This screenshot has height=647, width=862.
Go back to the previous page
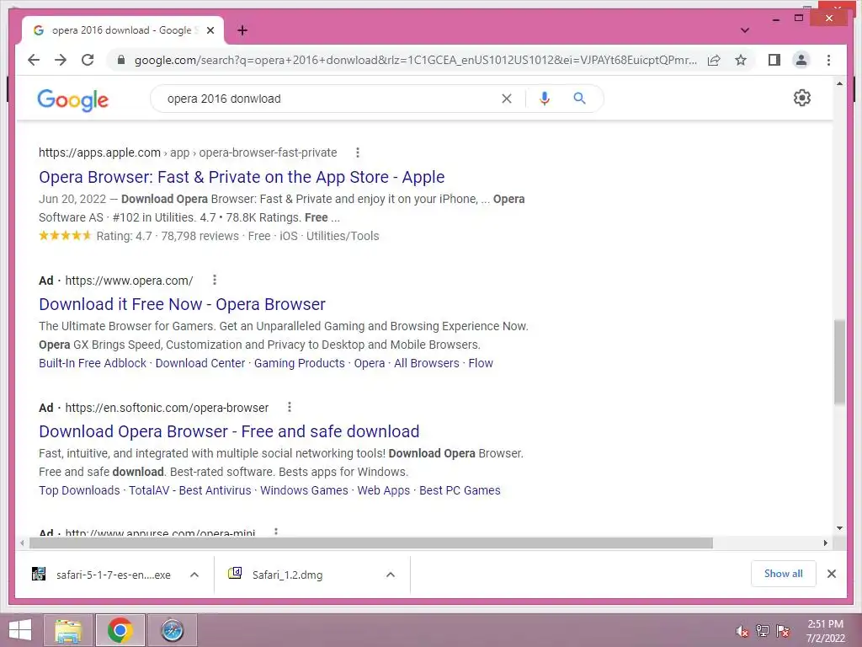click(34, 60)
